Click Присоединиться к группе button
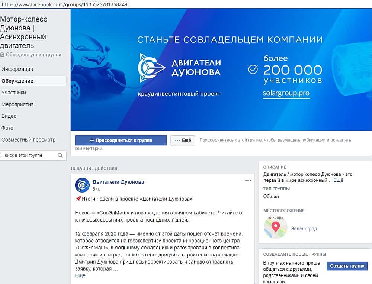The height and width of the screenshot is (284, 372). pyautogui.click(x=121, y=141)
